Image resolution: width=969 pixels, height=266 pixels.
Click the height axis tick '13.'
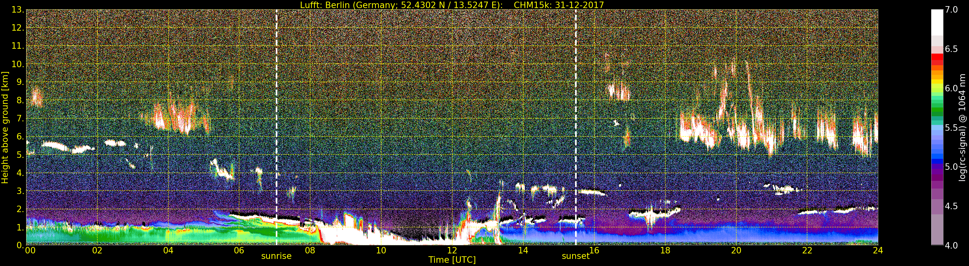click(17, 10)
